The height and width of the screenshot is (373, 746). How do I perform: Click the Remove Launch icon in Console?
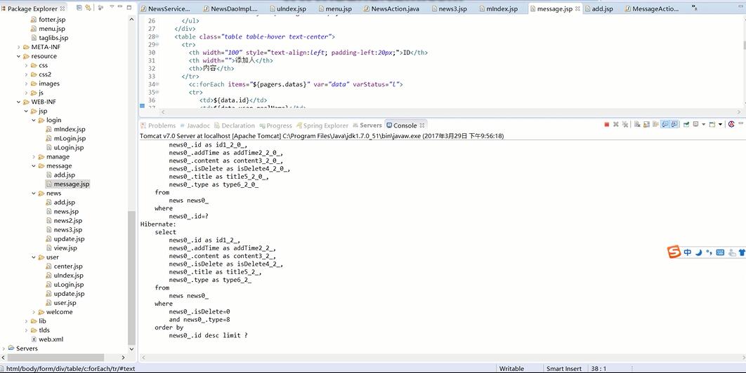tap(615, 125)
